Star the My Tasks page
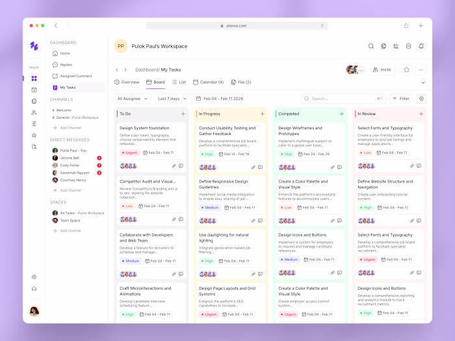The width and height of the screenshot is (455, 341). point(406,69)
